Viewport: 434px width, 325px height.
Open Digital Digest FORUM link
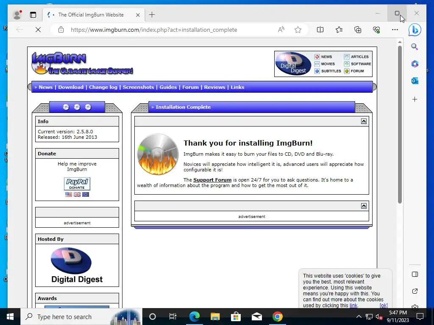354,71
